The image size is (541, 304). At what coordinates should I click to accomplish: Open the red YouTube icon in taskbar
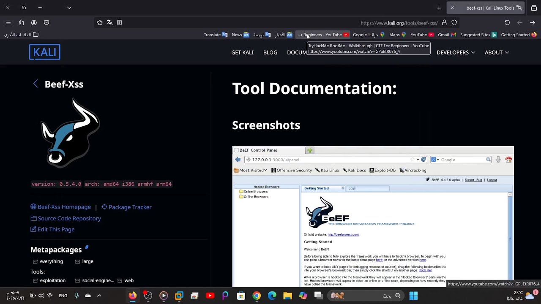210,296
